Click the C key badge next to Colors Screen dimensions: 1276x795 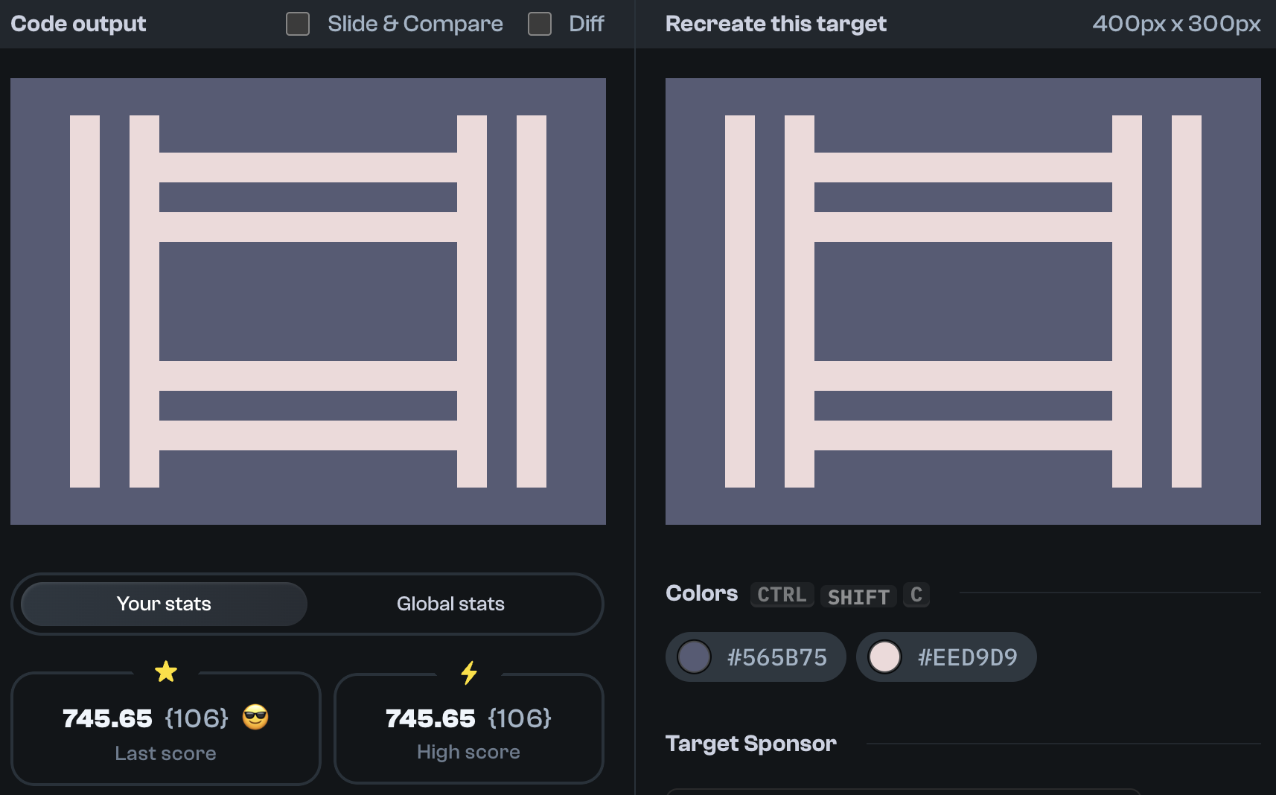click(916, 594)
